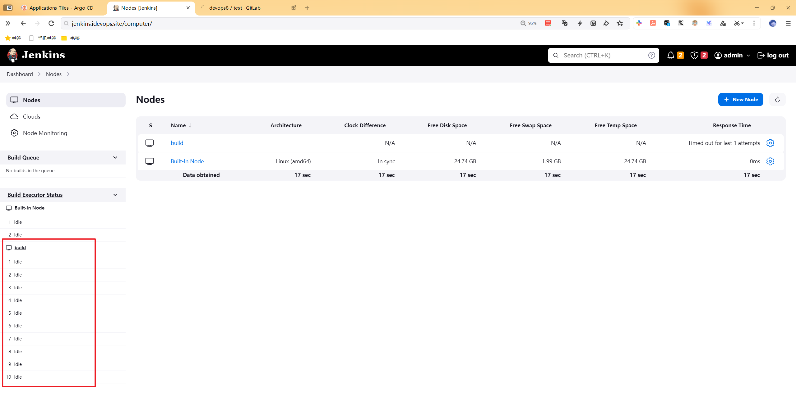Click the PDF extension icon

coord(653,23)
